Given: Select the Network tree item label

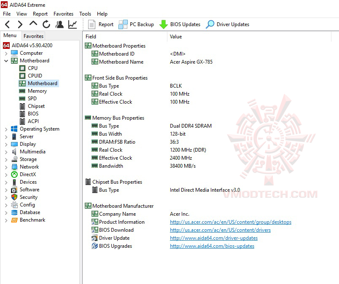Looking at the screenshot, I should 30,167.
